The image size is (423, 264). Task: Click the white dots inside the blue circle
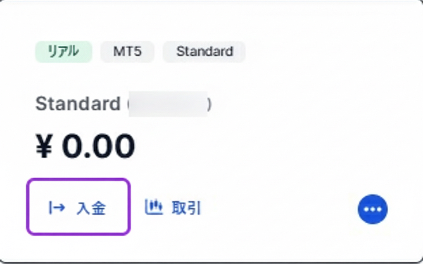point(373,210)
